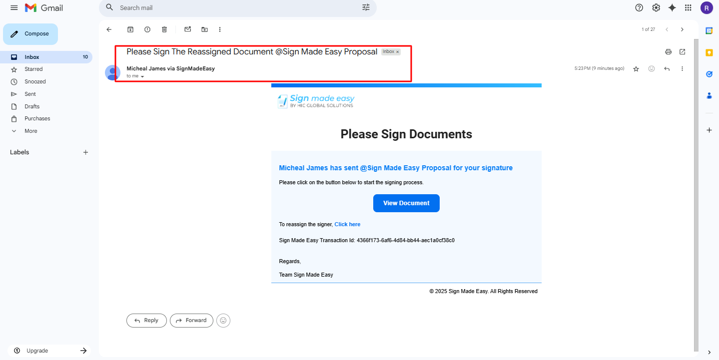The height and width of the screenshot is (360, 719).
Task: Open the message More options menu
Action: click(682, 69)
